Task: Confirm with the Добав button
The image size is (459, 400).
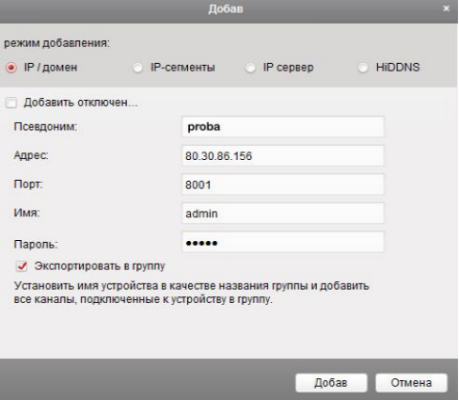Action: 331,383
